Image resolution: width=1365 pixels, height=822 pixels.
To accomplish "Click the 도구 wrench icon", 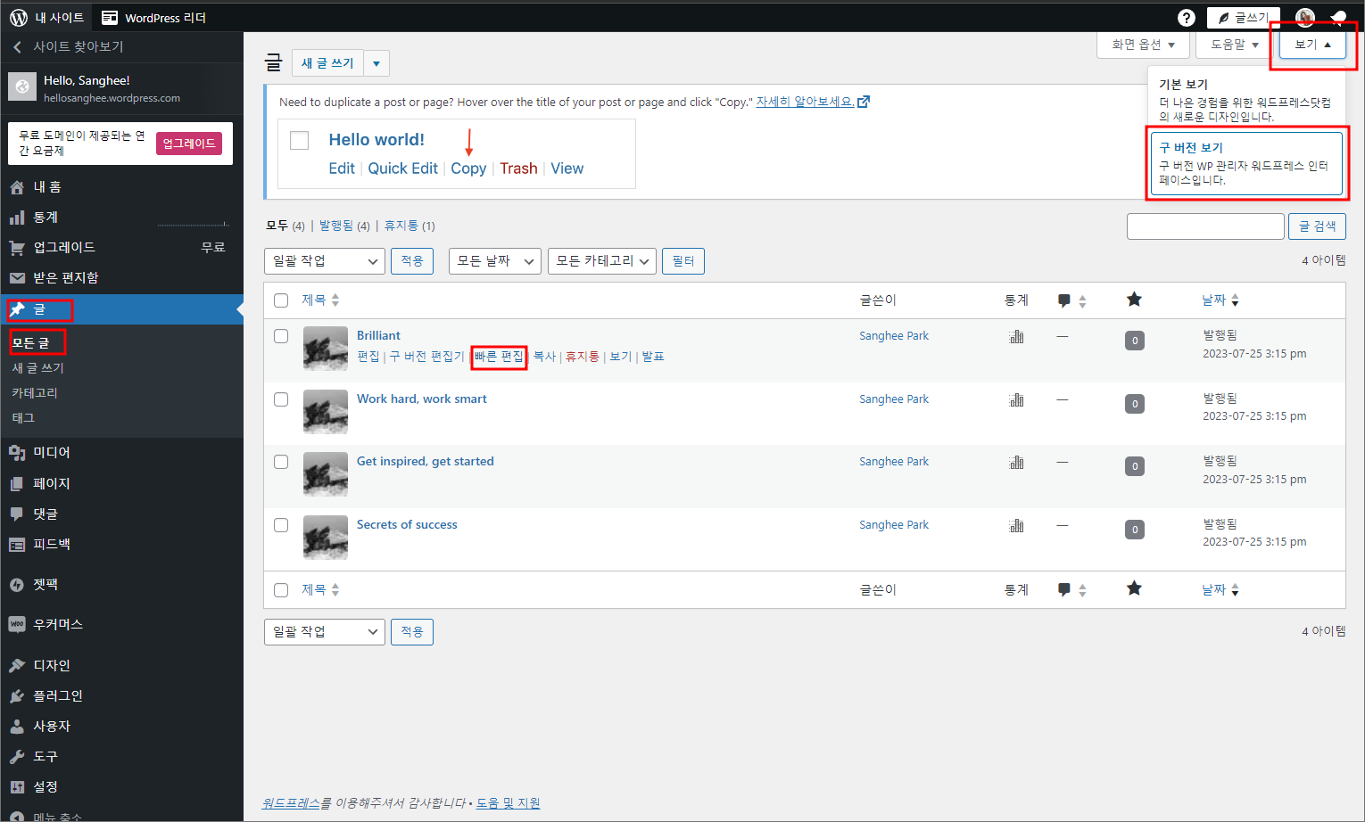I will 17,757.
